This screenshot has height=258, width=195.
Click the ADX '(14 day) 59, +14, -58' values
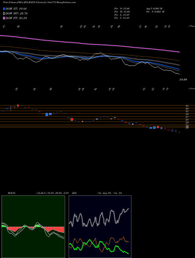click(110, 193)
